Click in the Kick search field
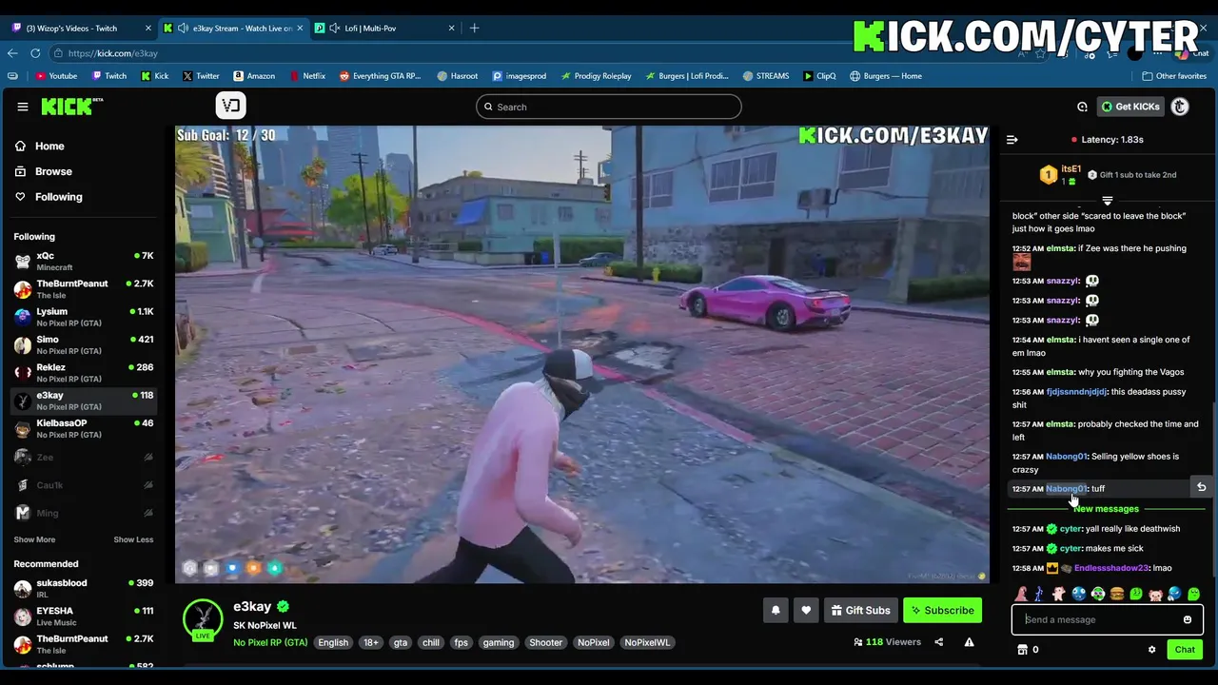This screenshot has width=1218, height=685. coord(609,107)
